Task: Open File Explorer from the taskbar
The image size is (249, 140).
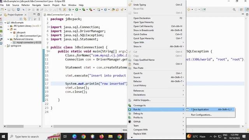Action: click(110, 136)
